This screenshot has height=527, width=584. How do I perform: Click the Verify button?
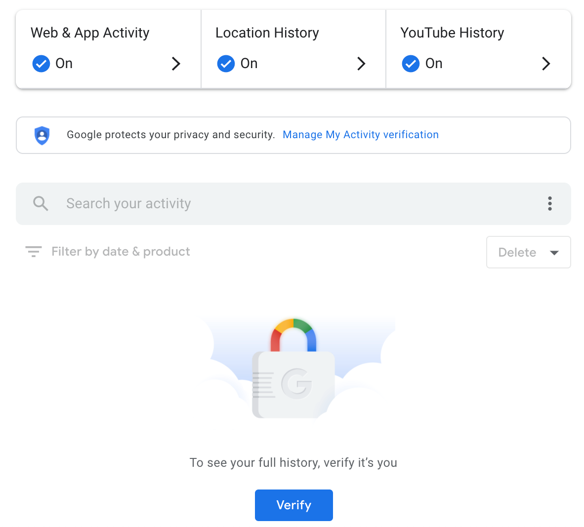point(293,505)
